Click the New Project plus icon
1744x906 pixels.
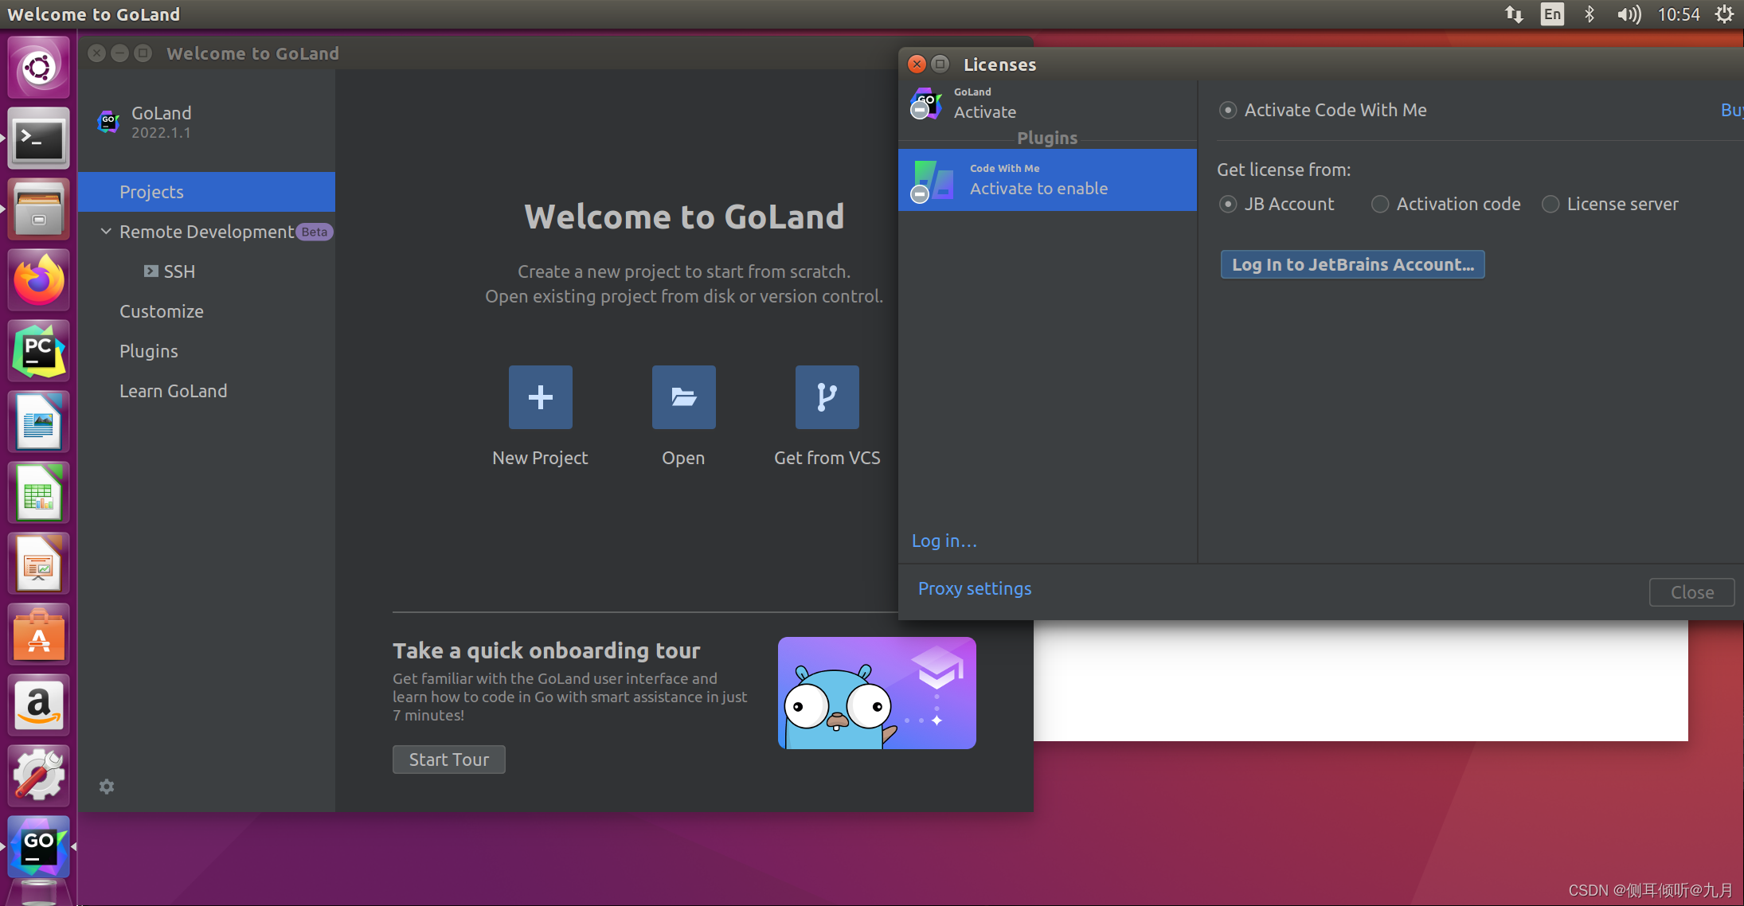point(540,396)
